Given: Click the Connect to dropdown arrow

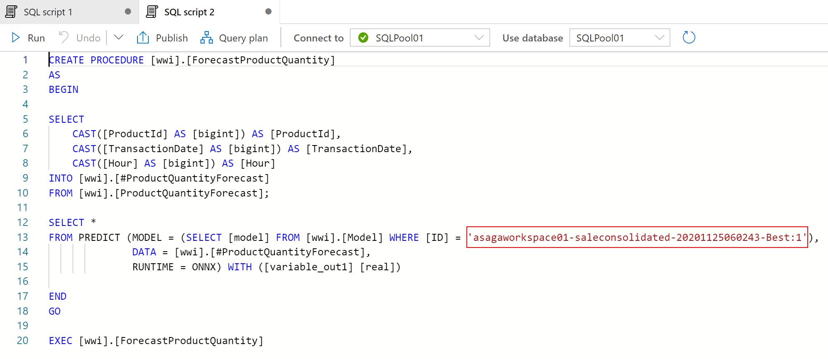Looking at the screenshot, I should (x=479, y=38).
